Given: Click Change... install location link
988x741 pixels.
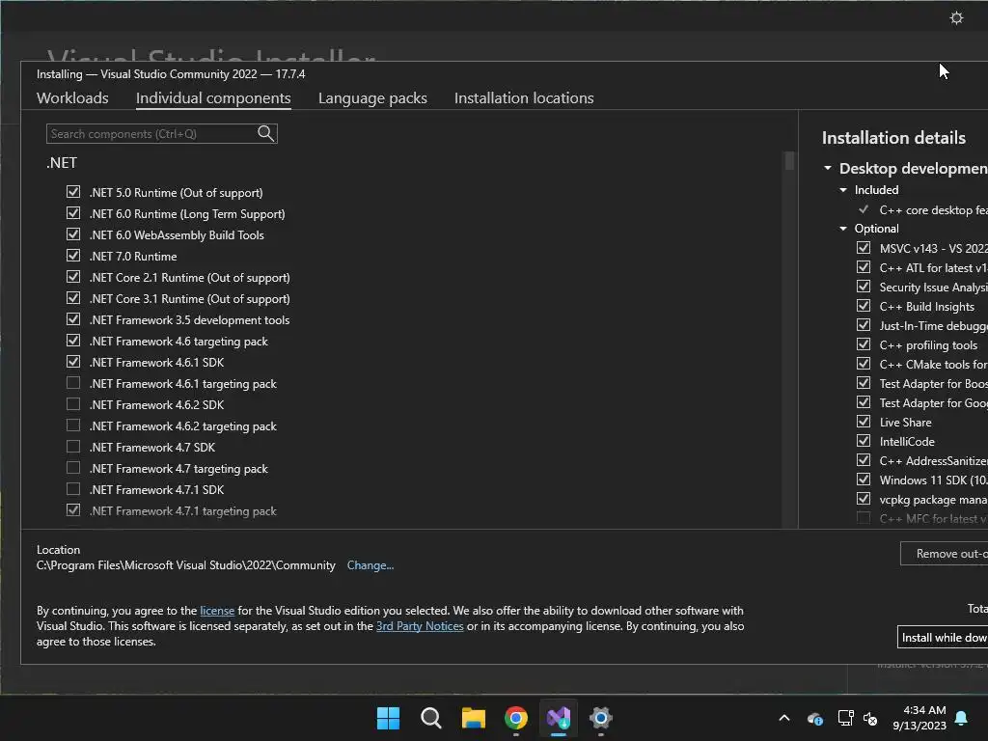Looking at the screenshot, I should tap(370, 565).
